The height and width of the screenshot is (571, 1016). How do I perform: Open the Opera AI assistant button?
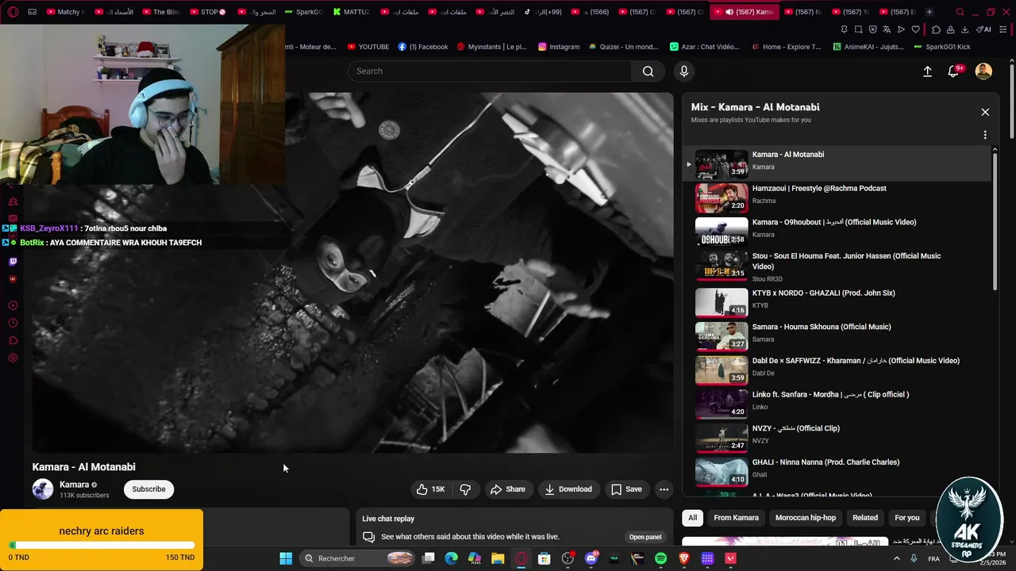[983, 29]
